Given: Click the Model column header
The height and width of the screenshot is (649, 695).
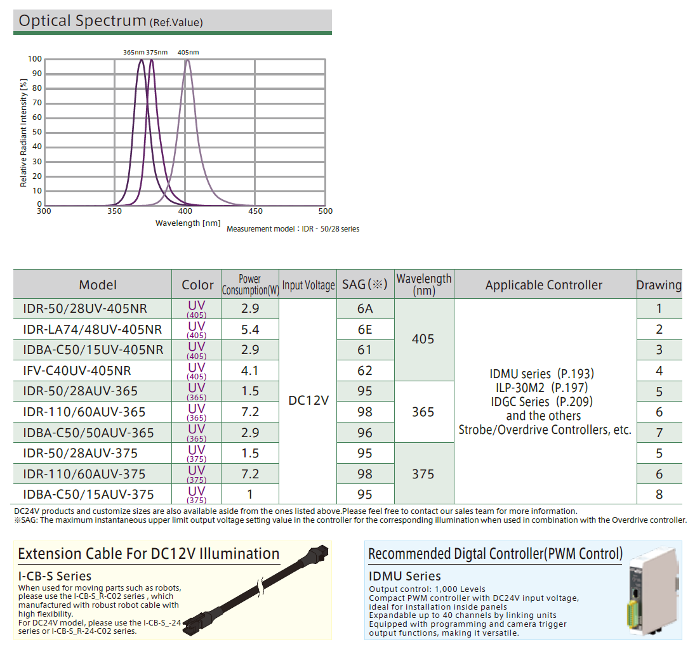Looking at the screenshot, I should [x=98, y=285].
